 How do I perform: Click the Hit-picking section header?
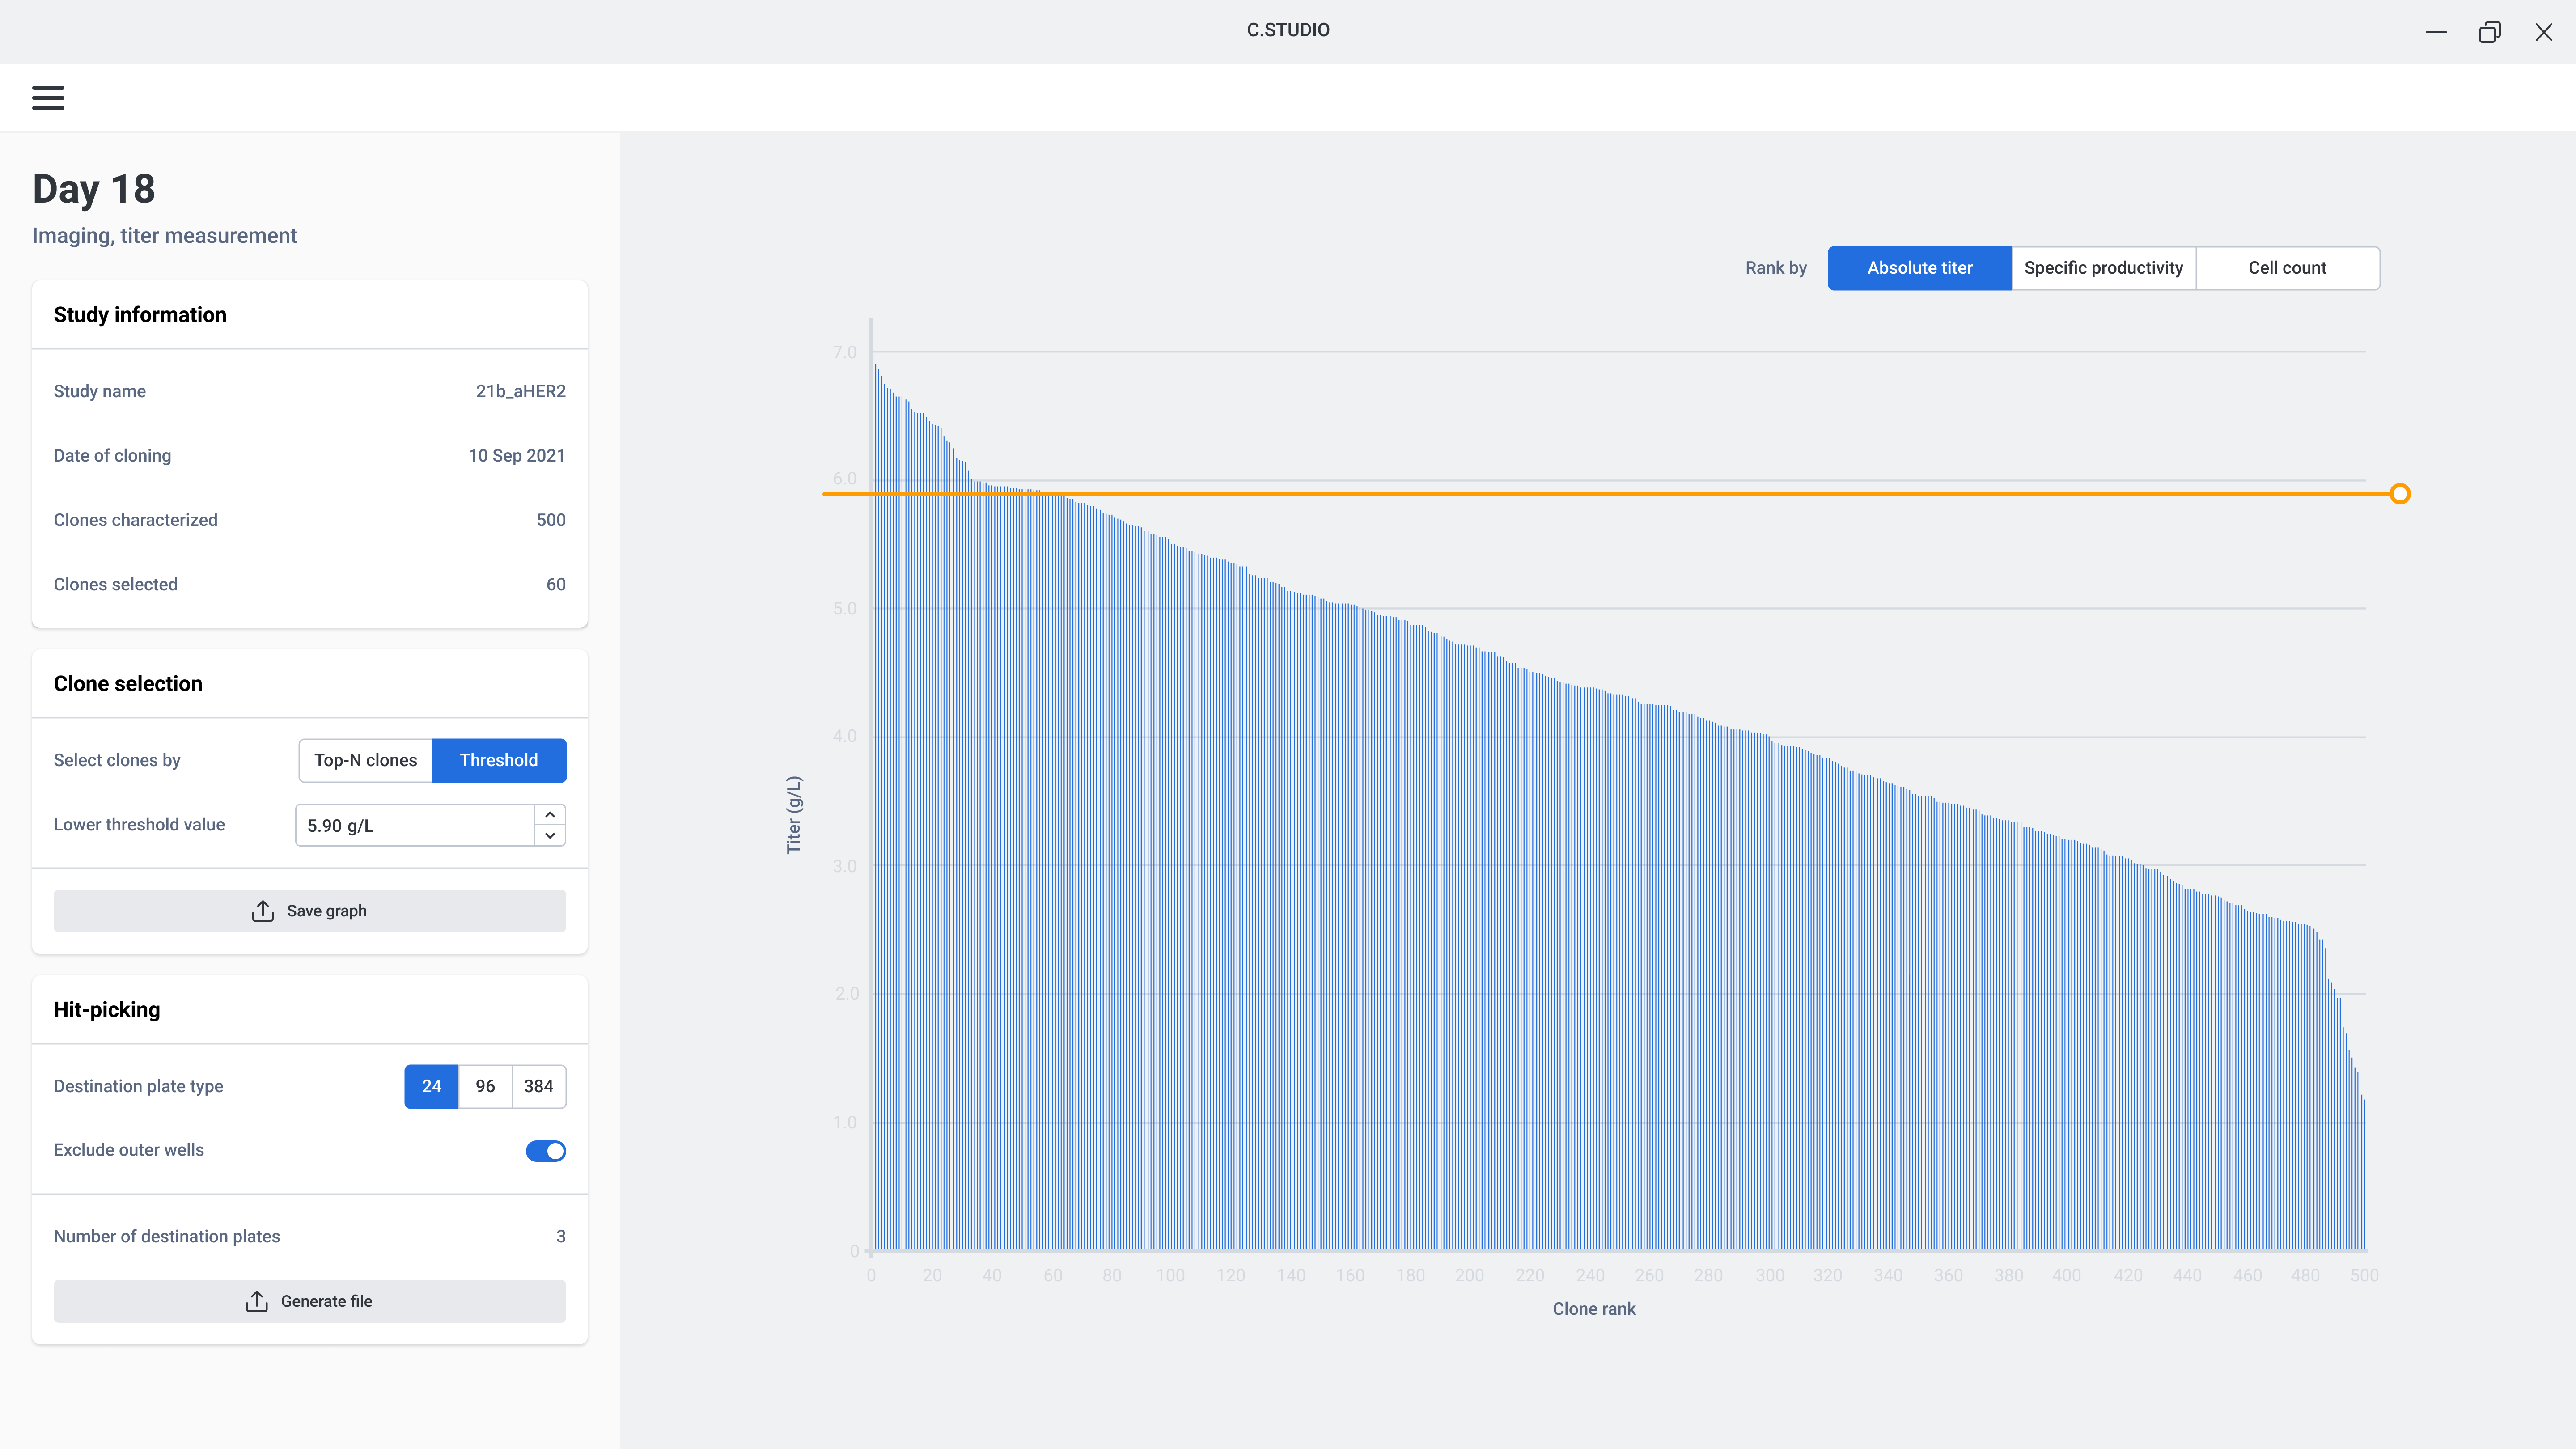(x=107, y=1010)
